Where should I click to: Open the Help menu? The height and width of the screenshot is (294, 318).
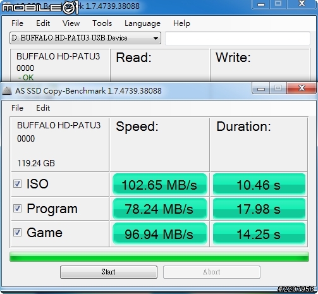point(181,23)
